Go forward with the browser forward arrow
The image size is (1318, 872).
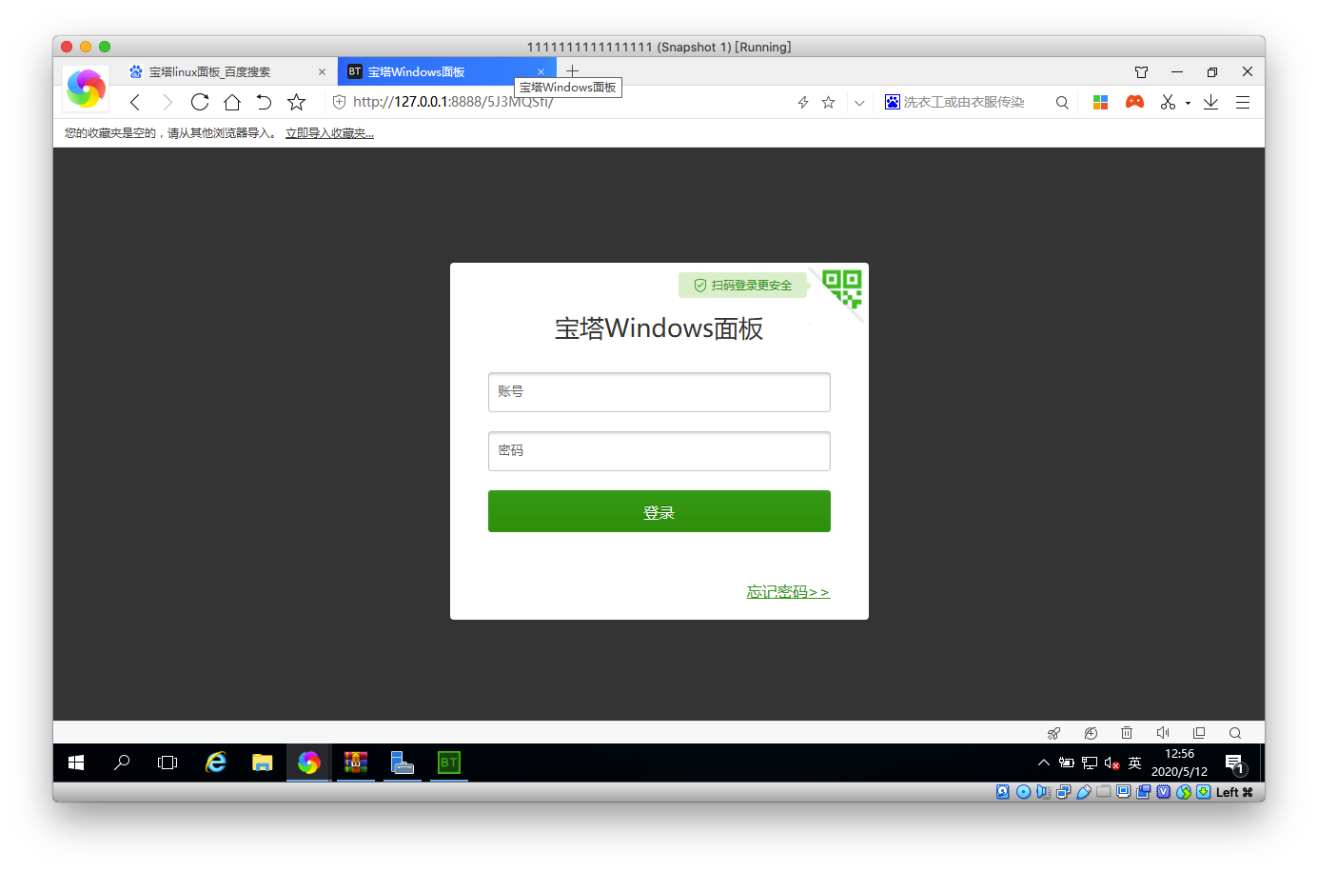pyautogui.click(x=167, y=102)
